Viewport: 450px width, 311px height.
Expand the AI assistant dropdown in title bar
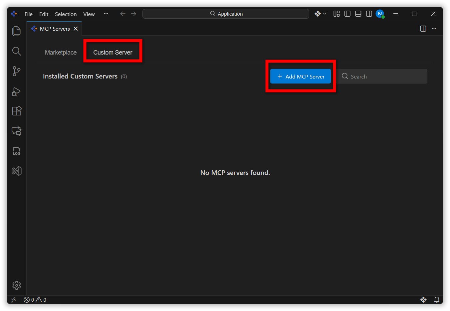321,14
